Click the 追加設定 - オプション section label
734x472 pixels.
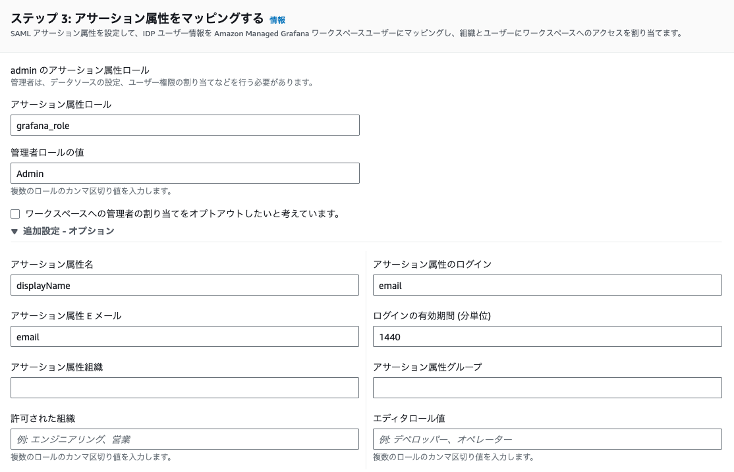[x=69, y=231]
